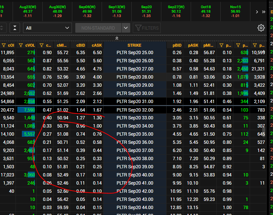
Task: Click the call delta column filter funnel
Action: coord(42,45)
